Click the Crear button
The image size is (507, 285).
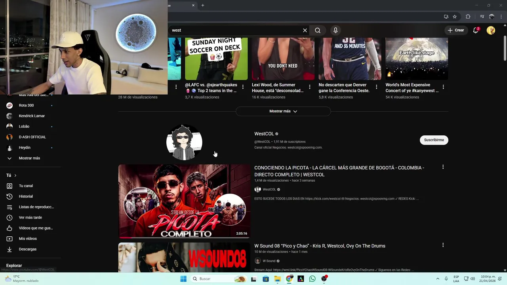tap(456, 30)
